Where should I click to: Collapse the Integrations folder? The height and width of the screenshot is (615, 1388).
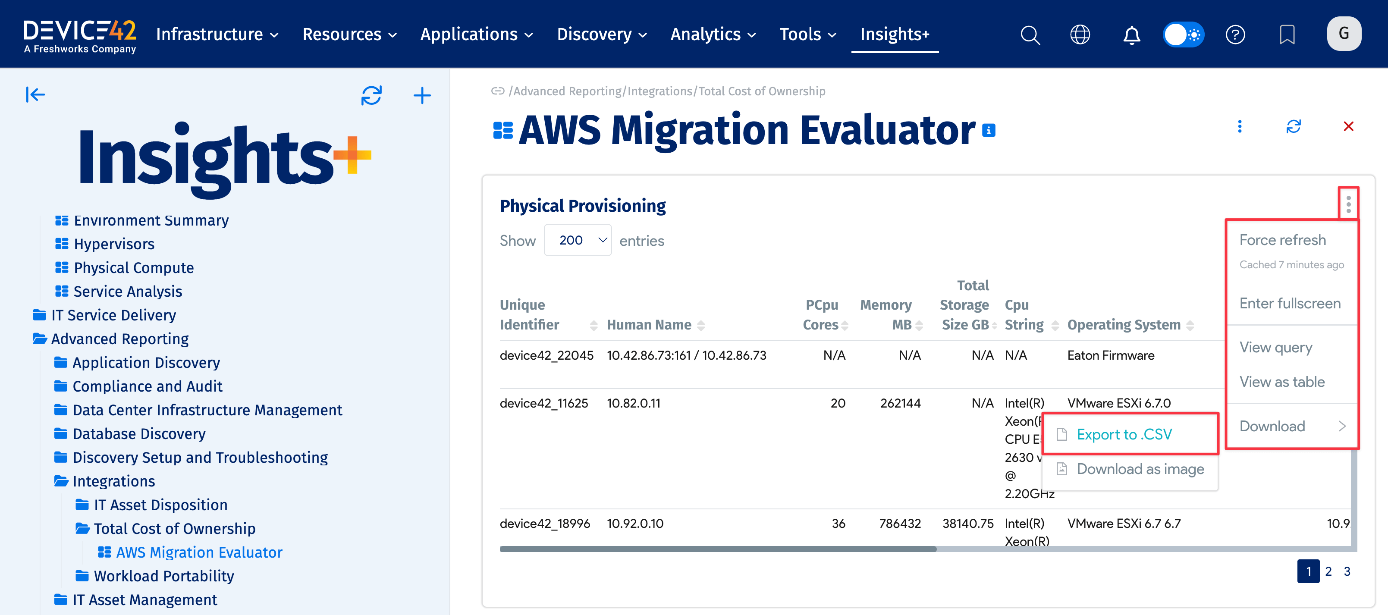pos(104,481)
